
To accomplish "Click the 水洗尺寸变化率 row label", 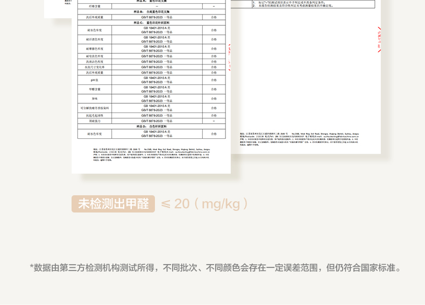I will click(95, 67).
